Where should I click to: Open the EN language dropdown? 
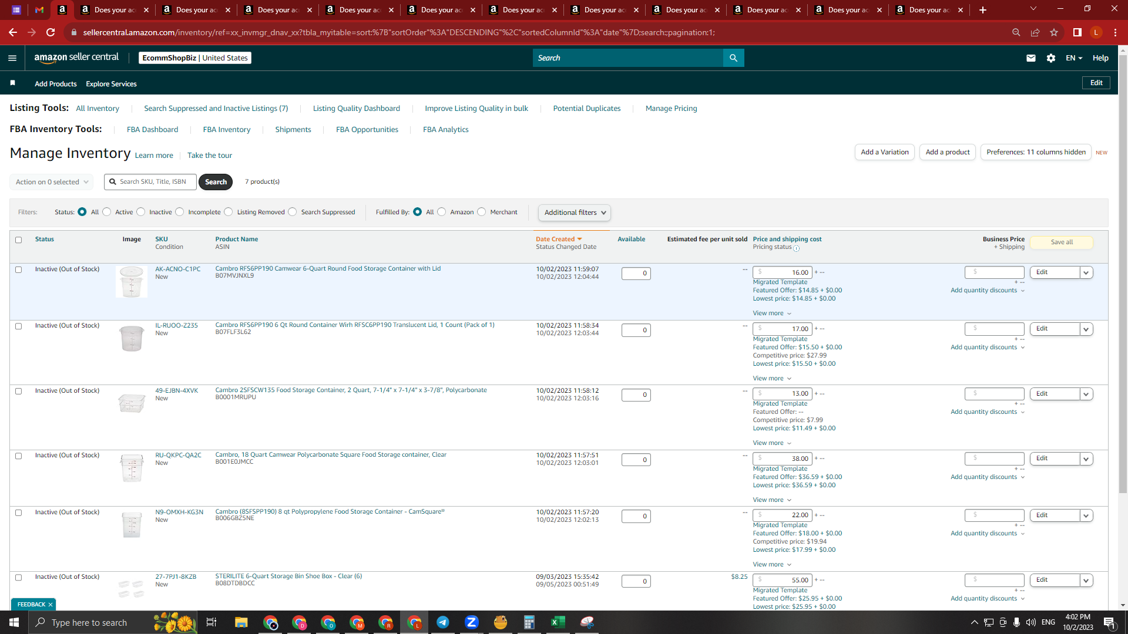pyautogui.click(x=1074, y=58)
